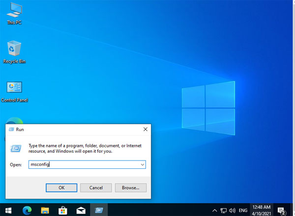The width and height of the screenshot is (295, 216).
Task: Open the Mail app from taskbar
Action: coord(81,210)
